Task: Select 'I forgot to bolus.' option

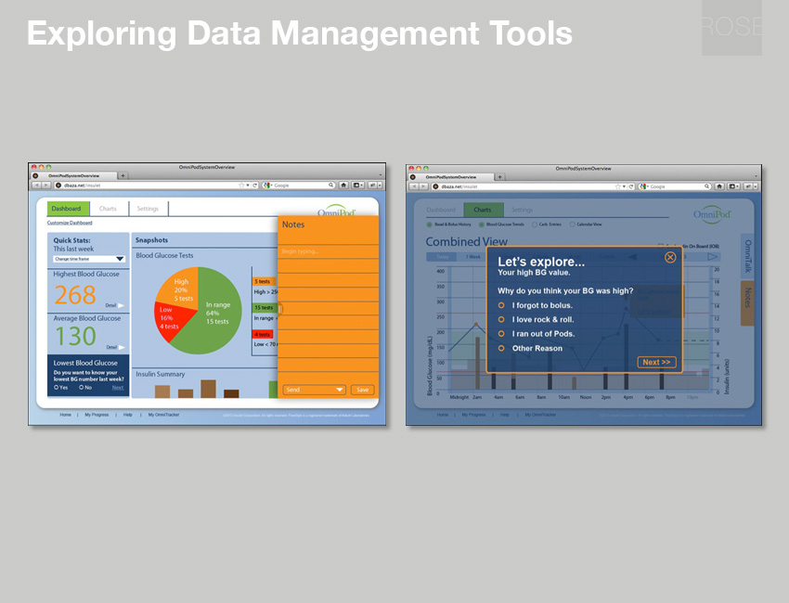Action: pos(501,305)
